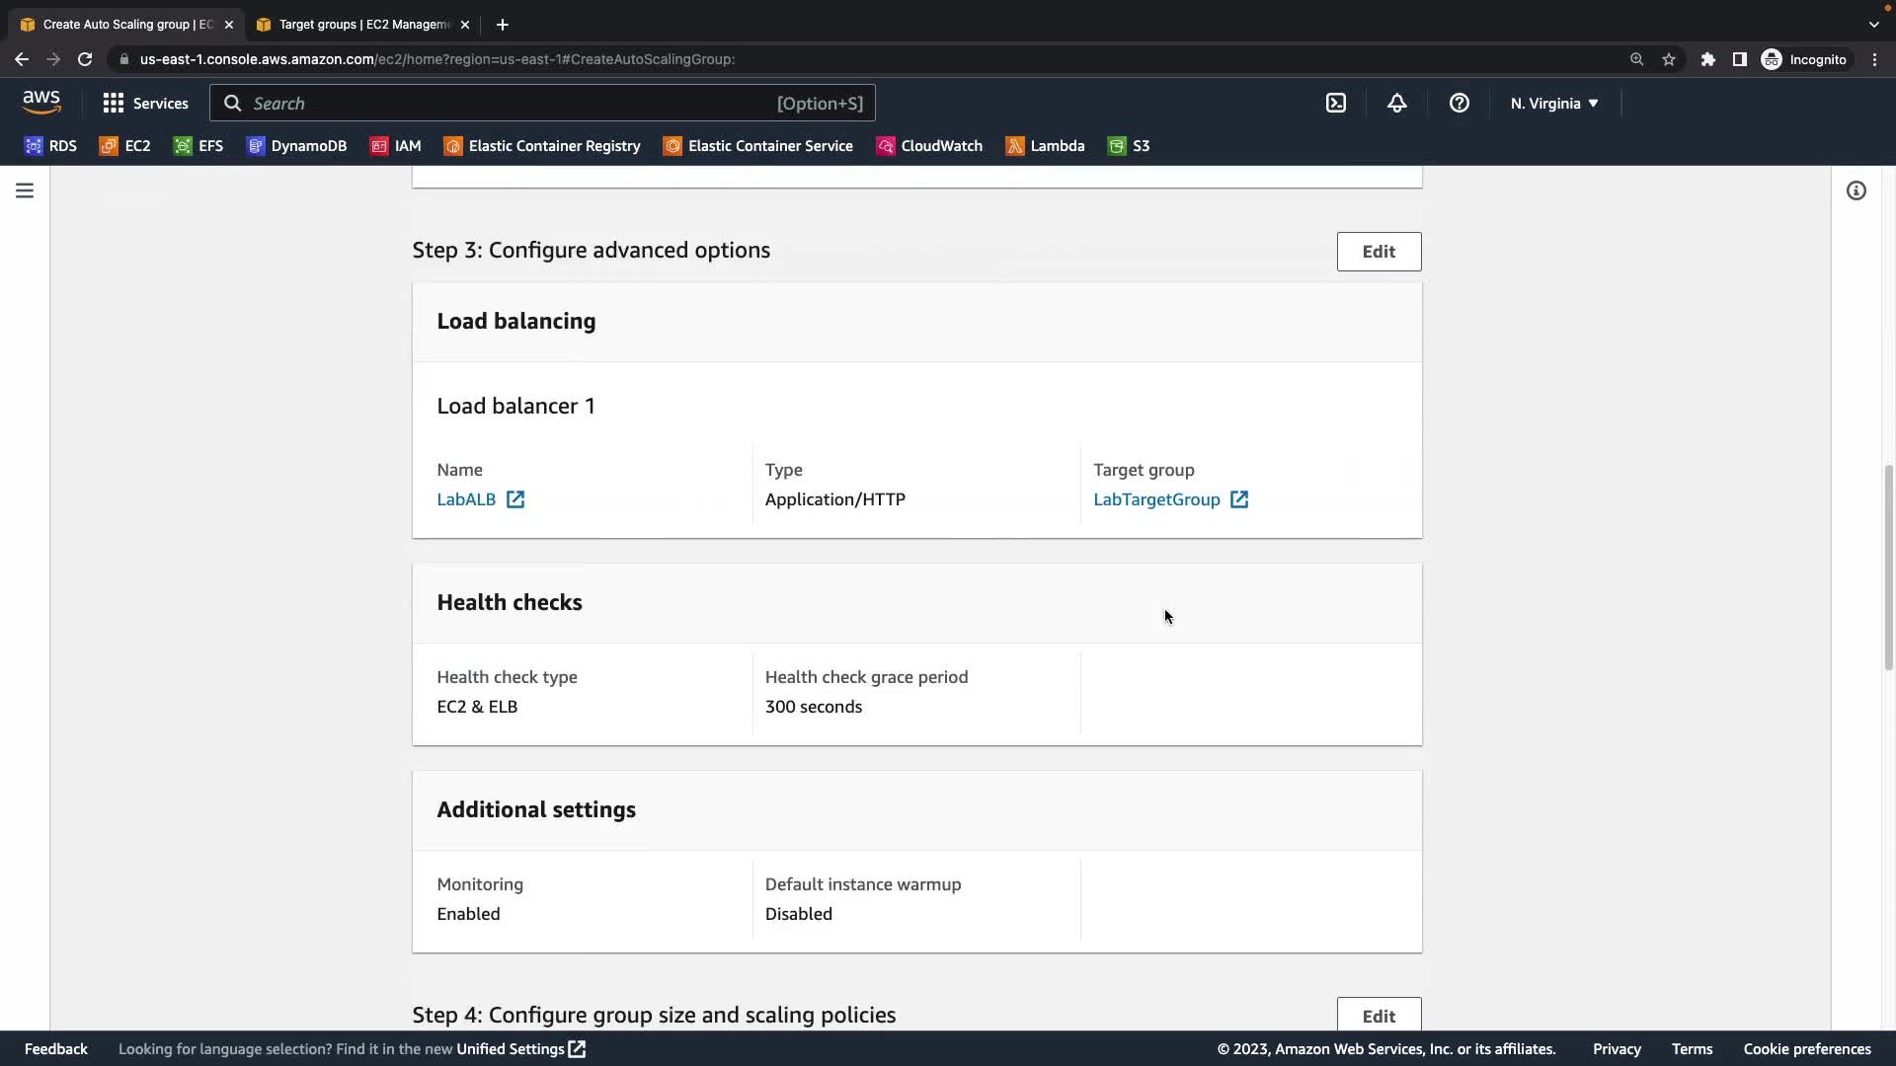The width and height of the screenshot is (1896, 1066).
Task: Click the page vertical scrollbar thumb
Action: tap(1887, 568)
